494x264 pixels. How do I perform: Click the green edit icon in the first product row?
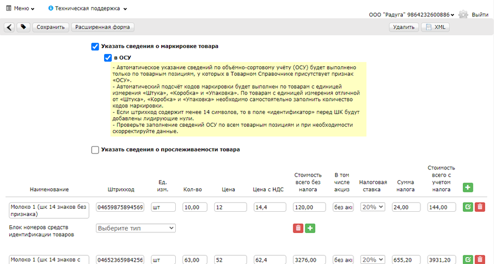pos(468,207)
